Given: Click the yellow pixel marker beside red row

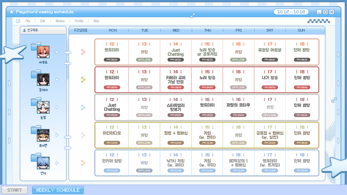Looking at the screenshot, I should pos(83,80).
